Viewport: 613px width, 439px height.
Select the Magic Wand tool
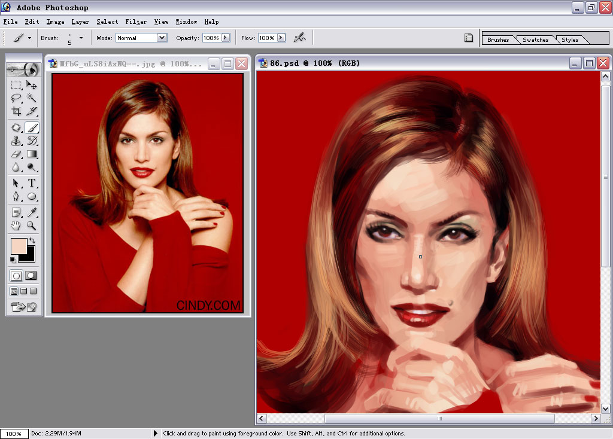pos(32,97)
